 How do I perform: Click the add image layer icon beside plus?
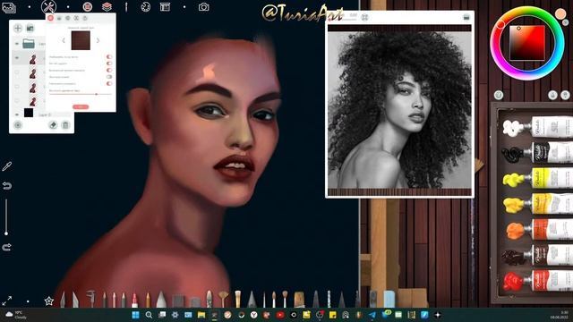click(30, 28)
